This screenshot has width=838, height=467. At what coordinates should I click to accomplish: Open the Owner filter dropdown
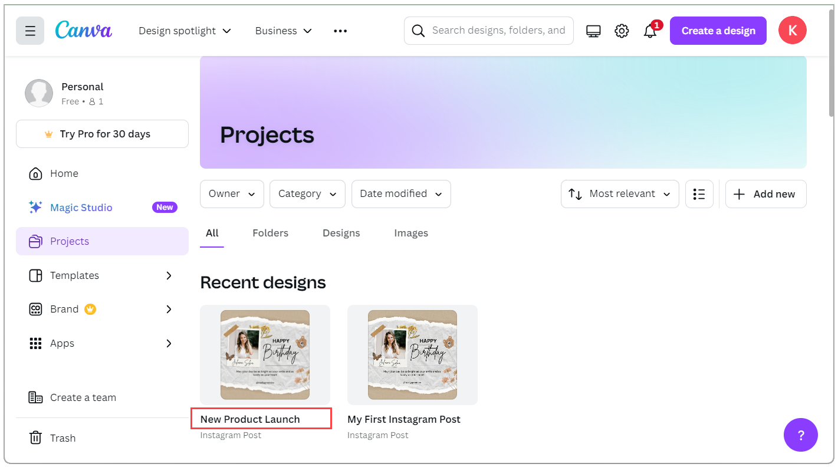(x=232, y=193)
